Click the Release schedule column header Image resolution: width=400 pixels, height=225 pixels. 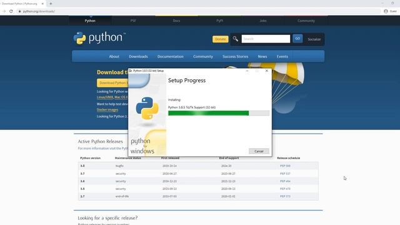(289, 158)
